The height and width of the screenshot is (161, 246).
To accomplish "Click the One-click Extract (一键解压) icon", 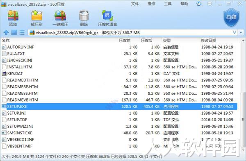I will tap(60, 16).
